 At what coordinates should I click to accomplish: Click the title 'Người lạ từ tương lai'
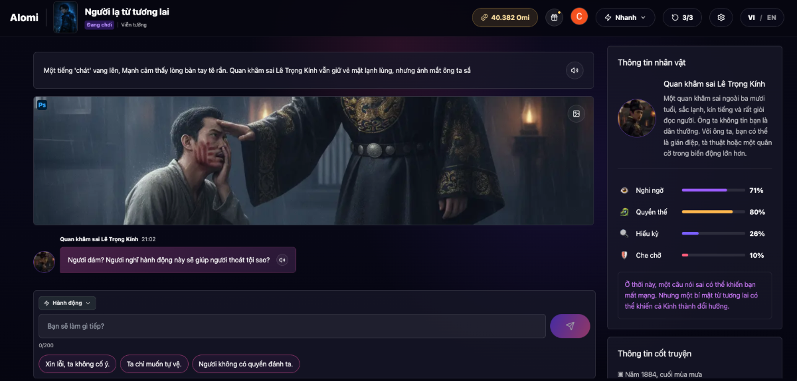click(127, 11)
